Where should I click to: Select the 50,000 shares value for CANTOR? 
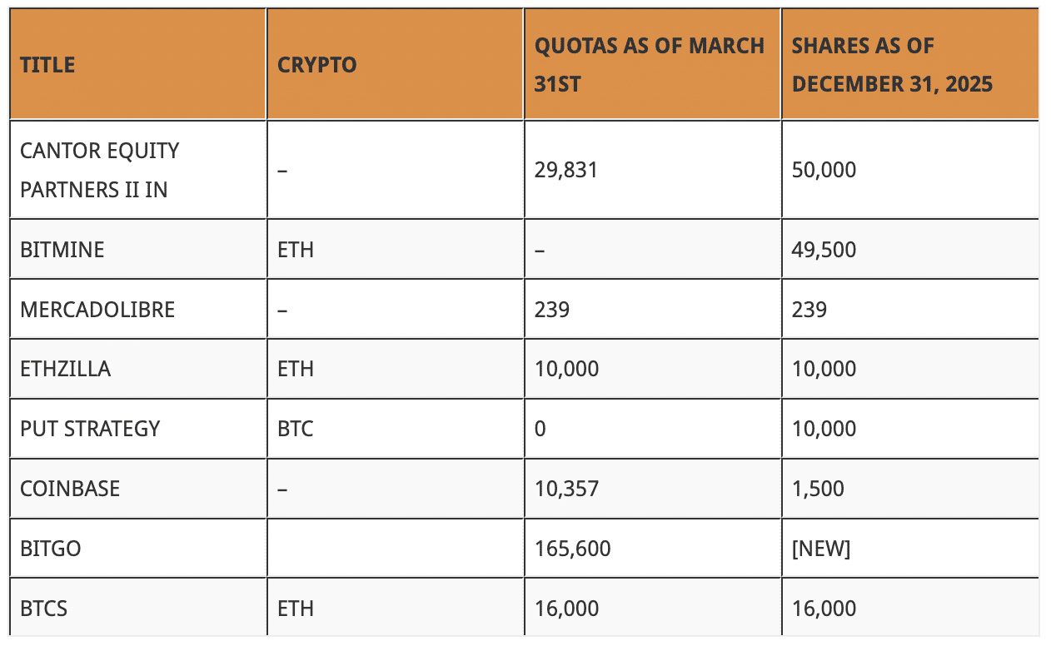pos(824,170)
